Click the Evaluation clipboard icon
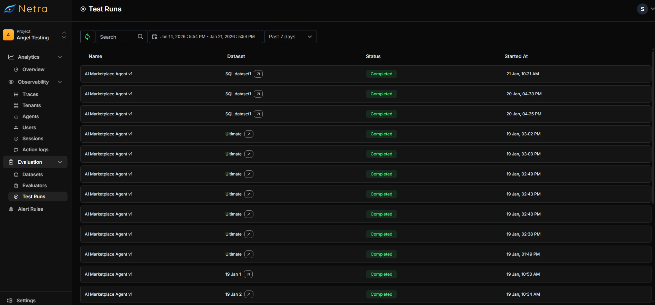Viewport: 655px width, 305px height. click(x=11, y=162)
